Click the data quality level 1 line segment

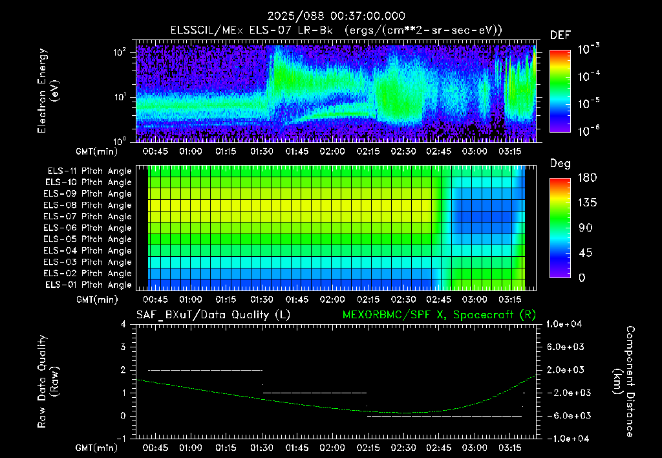point(315,393)
